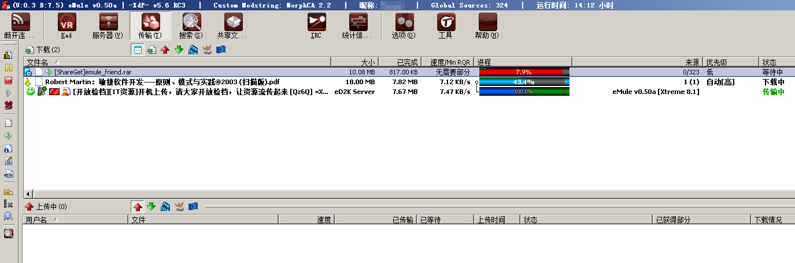The image size is (795, 263).
Task: Click the Preview file sidebar icon
Action: pyautogui.click(x=8, y=136)
